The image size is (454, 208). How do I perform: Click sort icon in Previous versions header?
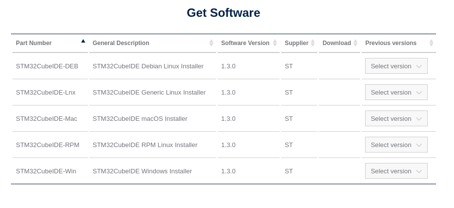point(431,43)
